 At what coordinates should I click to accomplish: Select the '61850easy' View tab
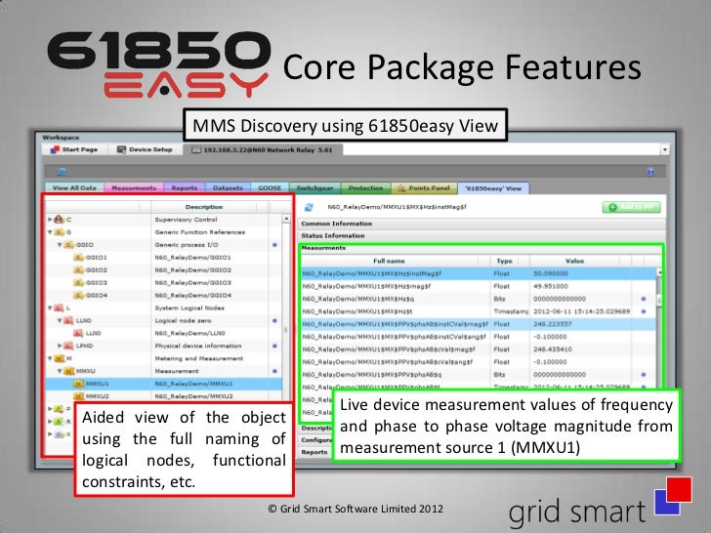click(493, 188)
